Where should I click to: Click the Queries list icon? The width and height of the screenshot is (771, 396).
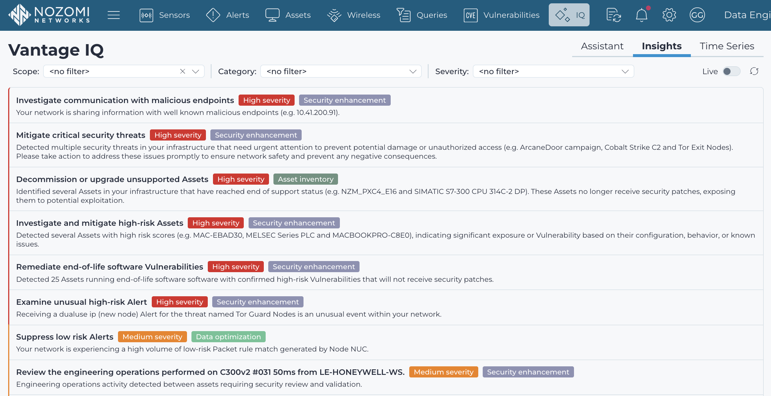click(404, 15)
